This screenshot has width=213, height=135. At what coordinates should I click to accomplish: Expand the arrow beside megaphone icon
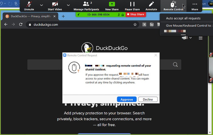coord(190,38)
